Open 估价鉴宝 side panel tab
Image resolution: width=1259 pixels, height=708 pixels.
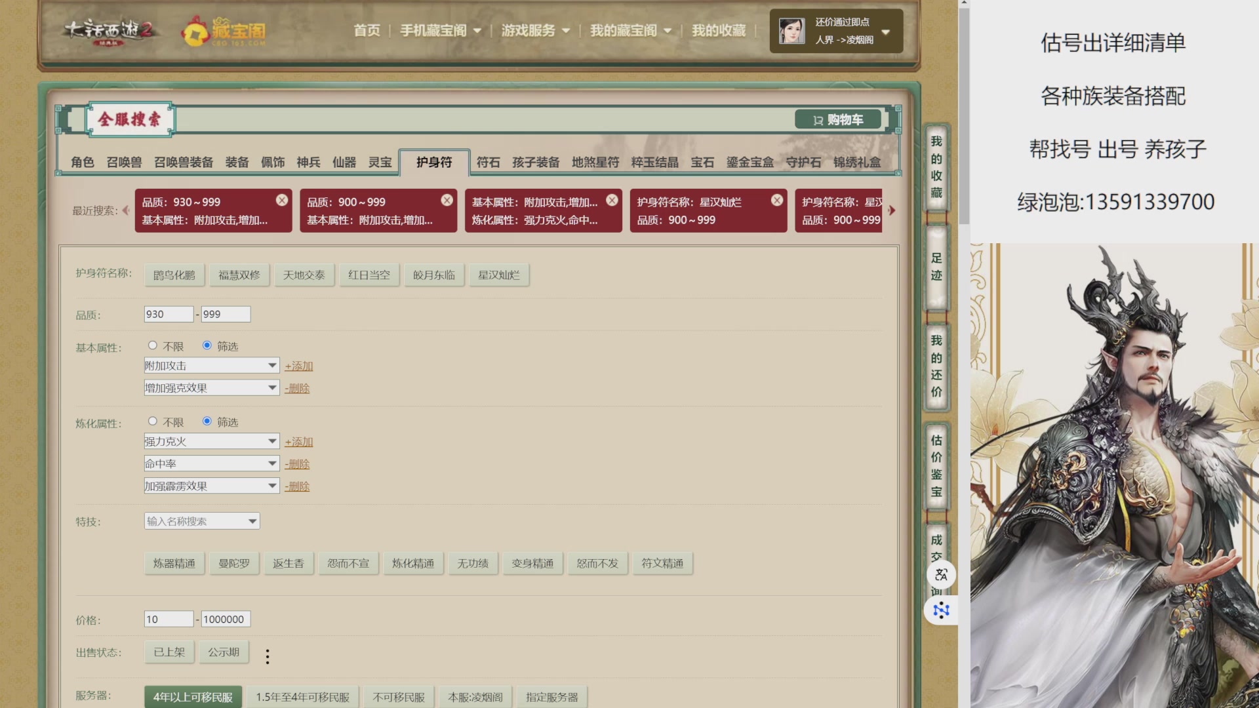[936, 465]
